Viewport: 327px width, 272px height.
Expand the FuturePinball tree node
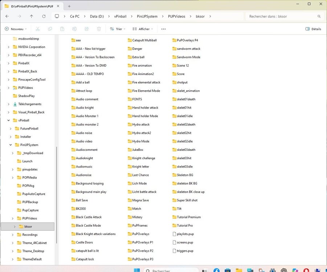point(11,129)
